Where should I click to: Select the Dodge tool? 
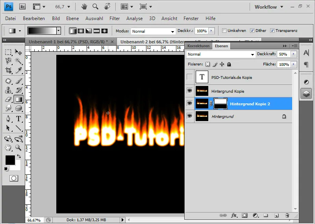[8, 108]
